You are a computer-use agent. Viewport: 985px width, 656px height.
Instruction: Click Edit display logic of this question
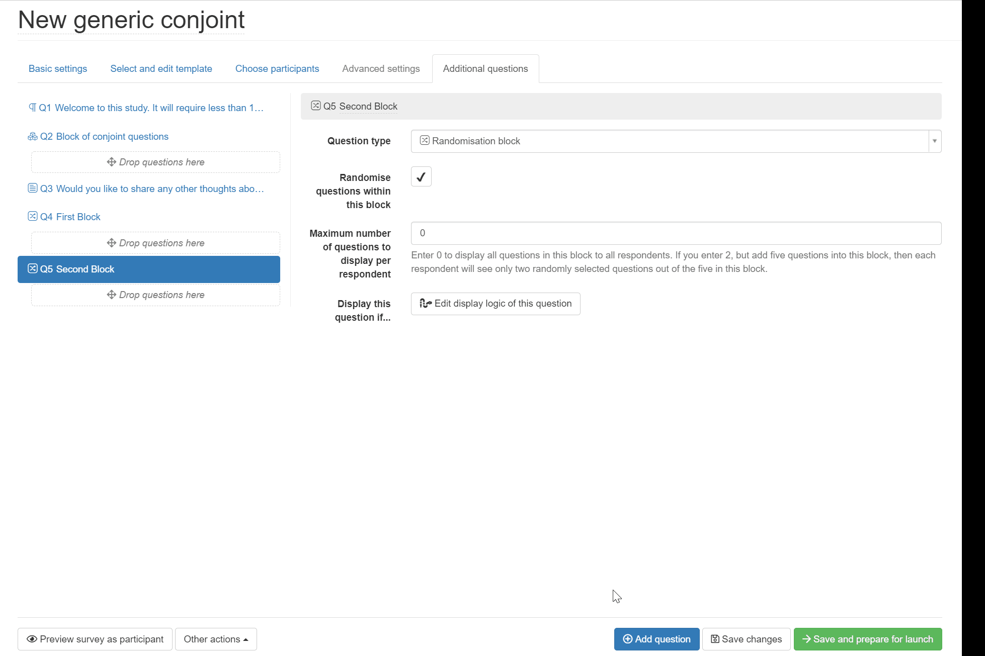coord(496,304)
